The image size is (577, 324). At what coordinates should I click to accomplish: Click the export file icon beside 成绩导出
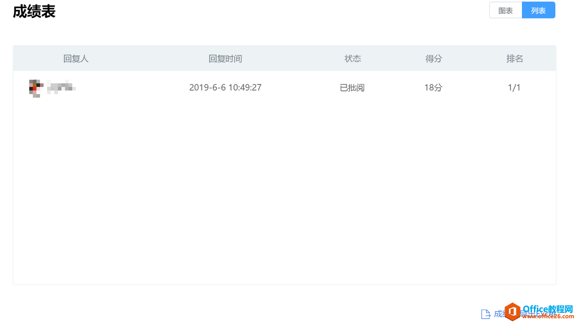tap(486, 314)
